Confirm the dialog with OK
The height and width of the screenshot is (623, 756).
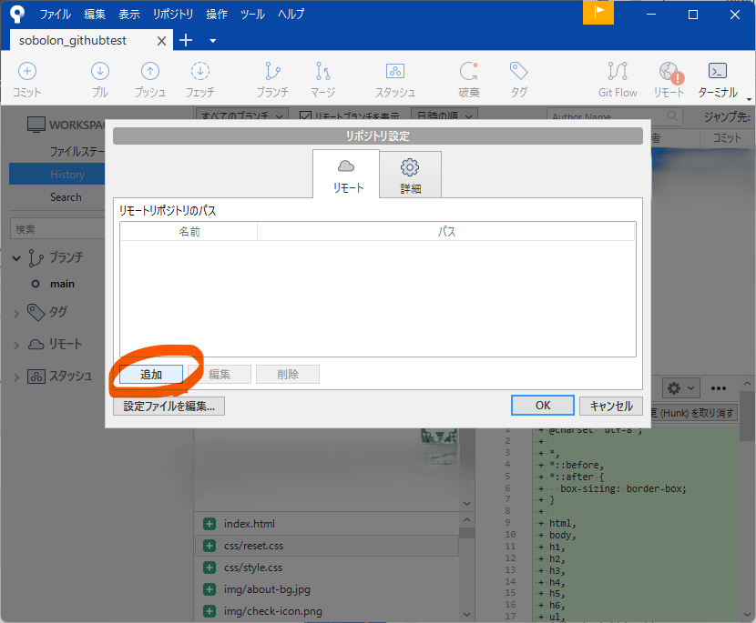coord(543,406)
